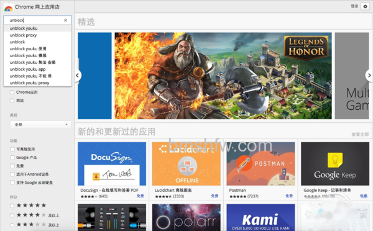Click 免费 label on Lucidchart card
The image size is (373, 231).
[215, 196]
